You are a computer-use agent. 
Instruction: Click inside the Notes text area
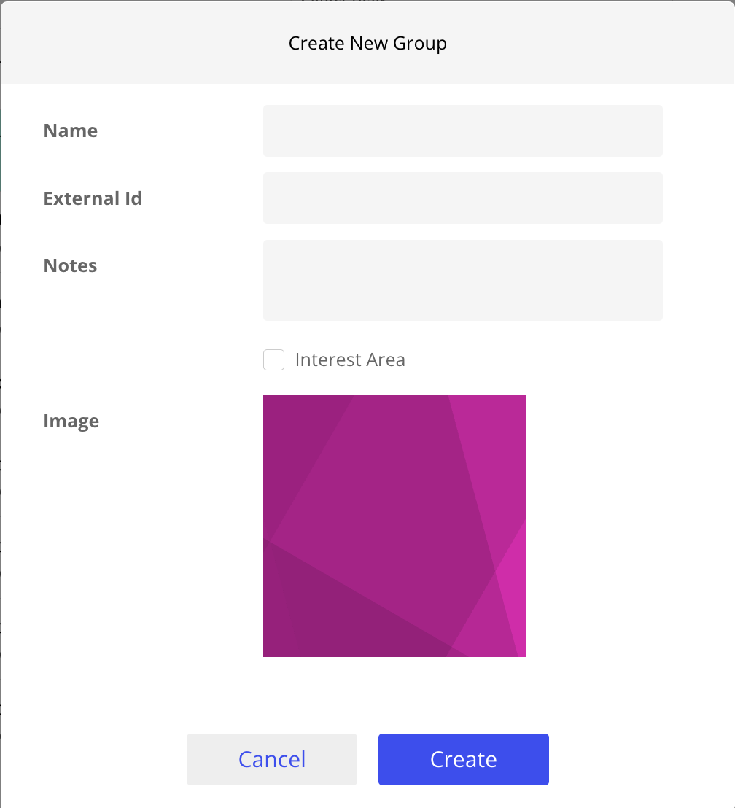(462, 280)
